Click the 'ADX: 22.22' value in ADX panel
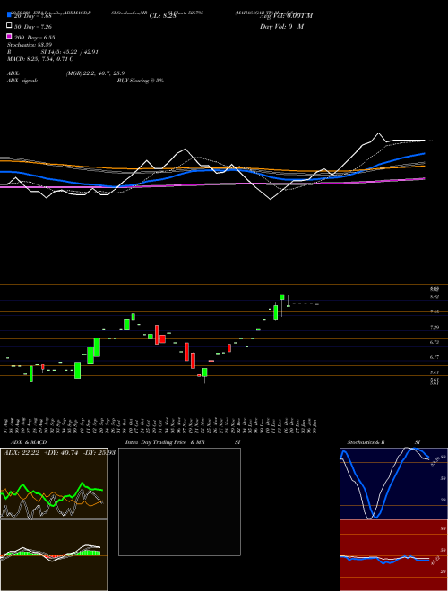This screenshot has height=591, width=448. pos(22,453)
